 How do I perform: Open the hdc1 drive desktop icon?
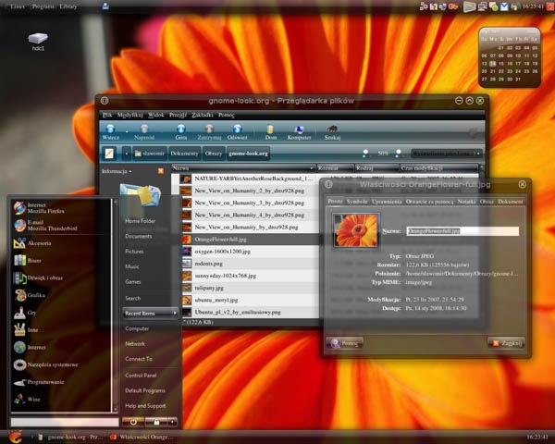pos(38,38)
